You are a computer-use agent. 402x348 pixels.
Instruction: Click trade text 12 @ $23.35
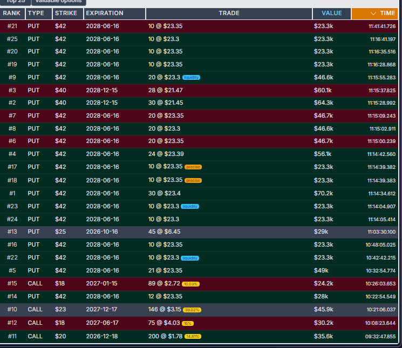click(165, 296)
